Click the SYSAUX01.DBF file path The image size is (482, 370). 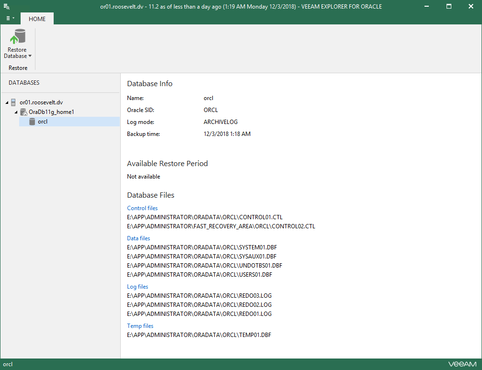[x=202, y=257]
